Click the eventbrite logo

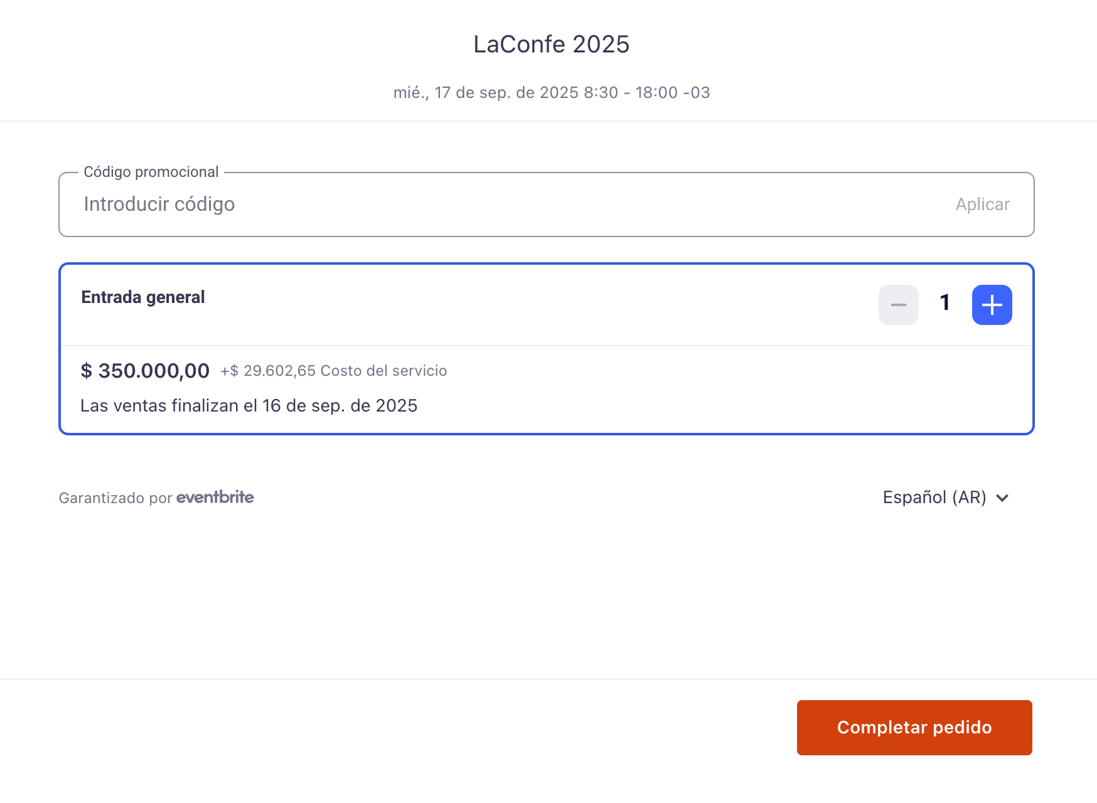click(x=215, y=497)
